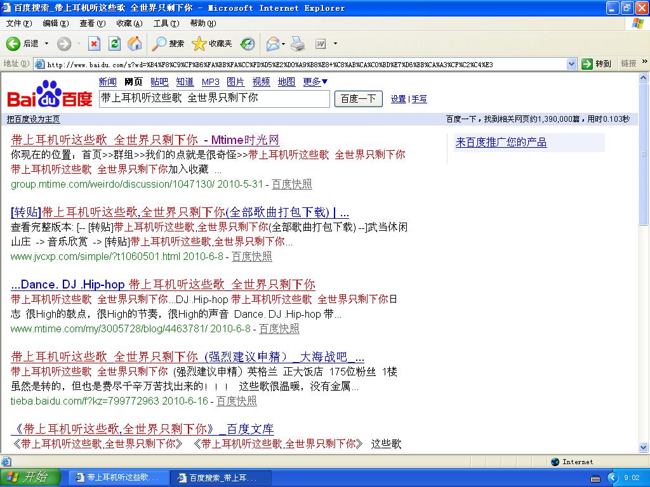
Task: Open 百度文库 search result link
Action: tap(142, 429)
